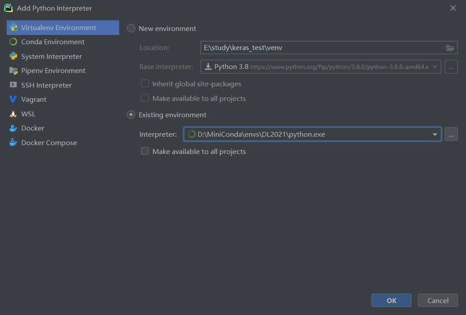
Task: Select the Existing environment radio button
Action: [x=131, y=115]
